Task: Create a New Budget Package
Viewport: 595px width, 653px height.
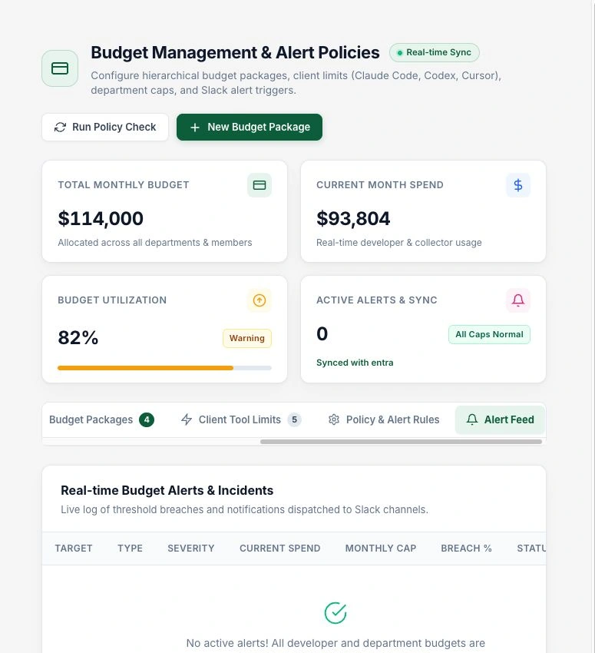Action: tap(250, 127)
